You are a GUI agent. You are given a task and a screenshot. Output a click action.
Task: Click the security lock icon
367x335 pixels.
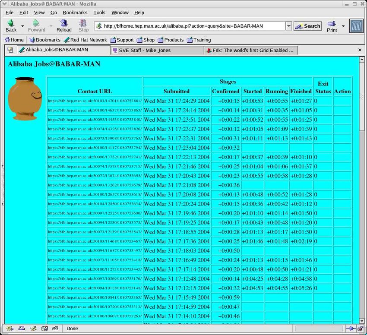click(x=361, y=329)
